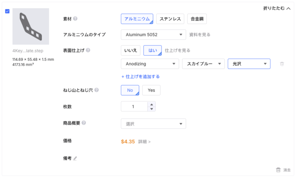Open 詳細 price details link

point(144,142)
